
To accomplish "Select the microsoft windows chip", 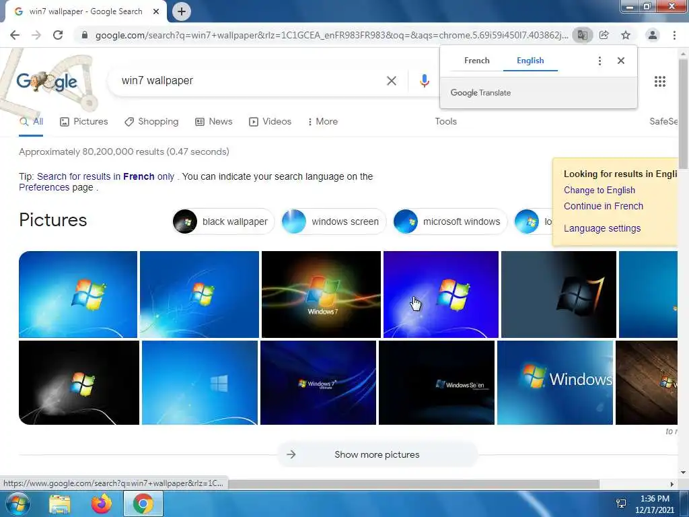I will [x=450, y=221].
